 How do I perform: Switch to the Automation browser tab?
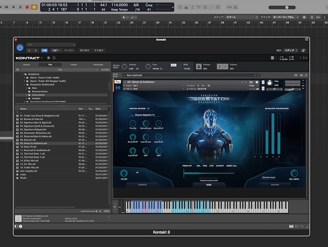[x=98, y=65]
